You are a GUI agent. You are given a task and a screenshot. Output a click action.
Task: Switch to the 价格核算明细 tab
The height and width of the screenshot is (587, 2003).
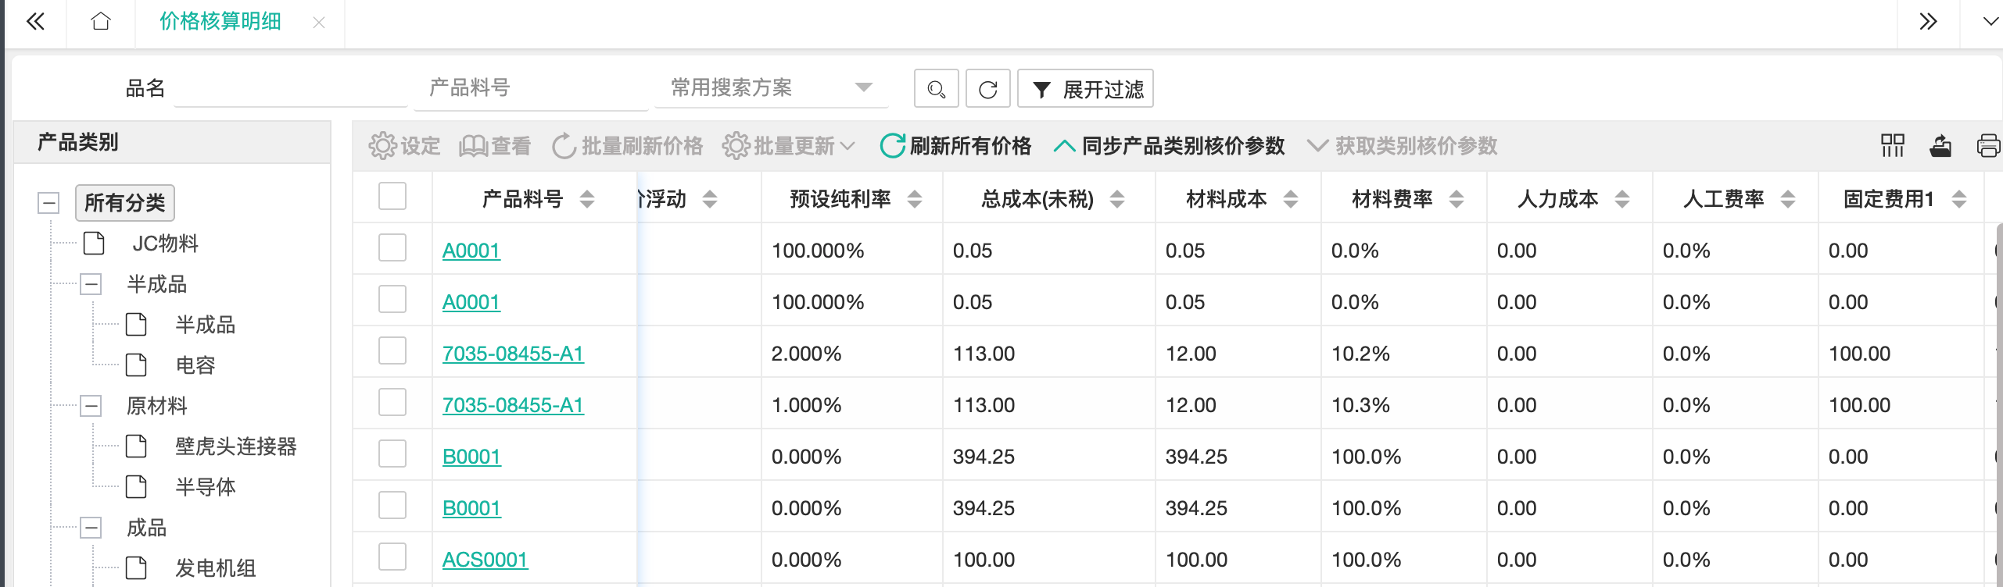(x=220, y=22)
